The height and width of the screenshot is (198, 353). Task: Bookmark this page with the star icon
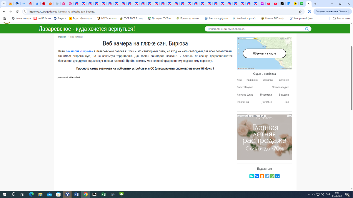coord(300,11)
